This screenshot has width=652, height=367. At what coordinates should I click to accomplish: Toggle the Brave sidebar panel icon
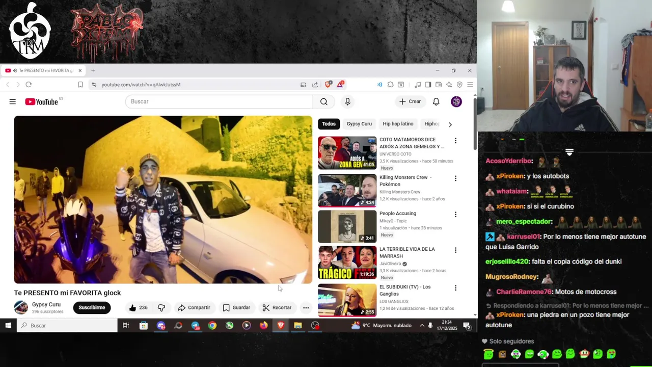(x=428, y=85)
